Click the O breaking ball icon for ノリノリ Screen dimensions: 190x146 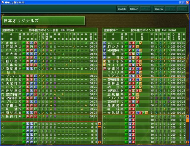tap(137, 98)
